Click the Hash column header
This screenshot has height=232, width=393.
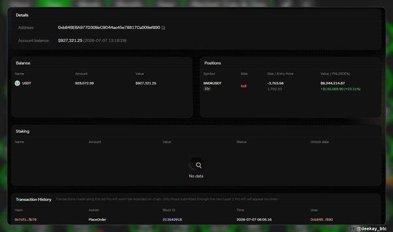tap(18, 210)
